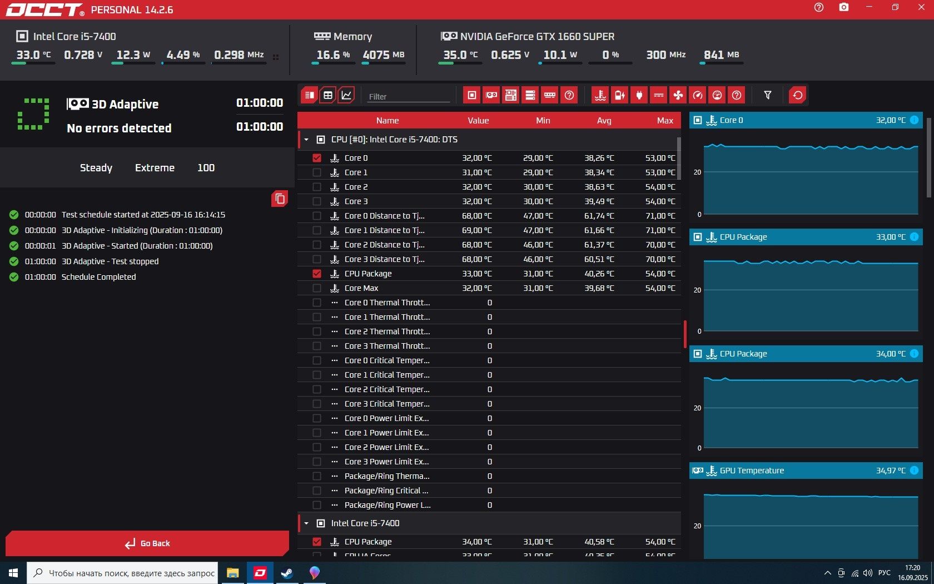The width and height of the screenshot is (934, 584).
Task: Select the GPU Temperature graph header
Action: coord(806,471)
